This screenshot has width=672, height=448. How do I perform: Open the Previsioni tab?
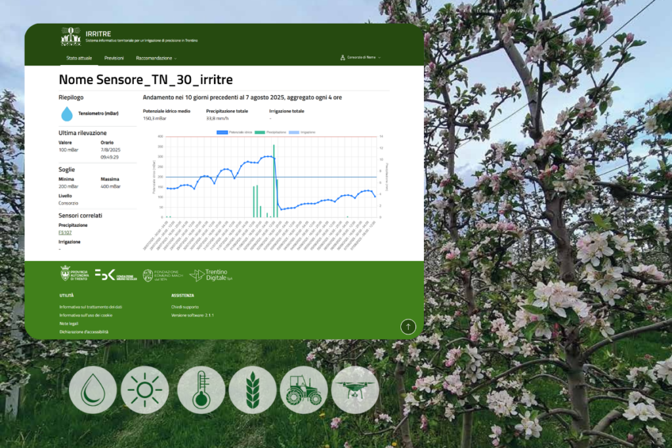(x=114, y=58)
